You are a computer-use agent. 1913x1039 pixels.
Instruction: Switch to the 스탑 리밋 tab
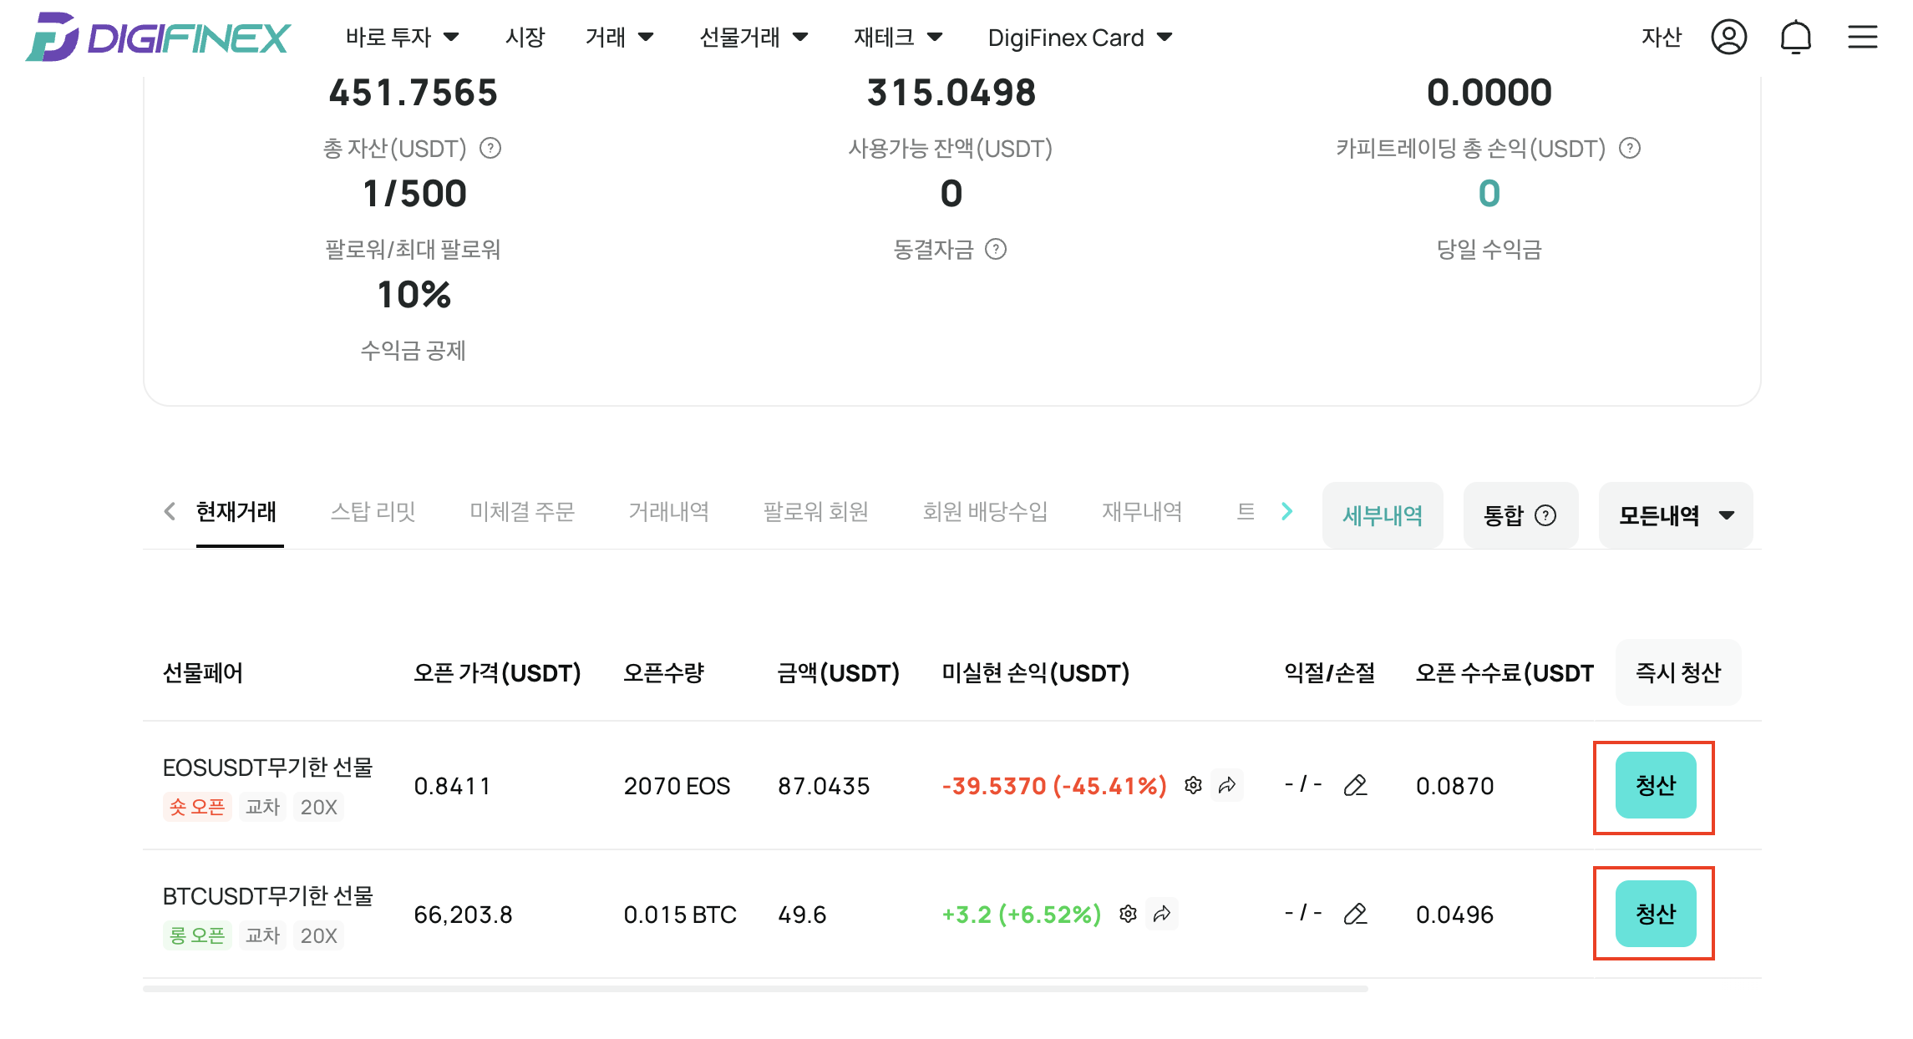[x=373, y=511]
